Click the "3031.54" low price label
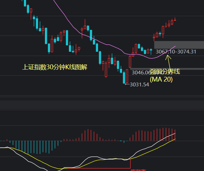Screen dimensions: 204x171 coord(139,85)
